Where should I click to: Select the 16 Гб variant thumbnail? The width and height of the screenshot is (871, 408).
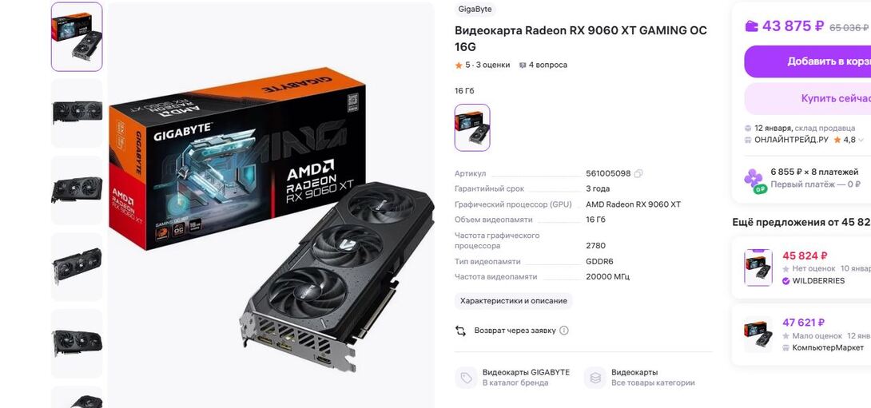point(472,128)
